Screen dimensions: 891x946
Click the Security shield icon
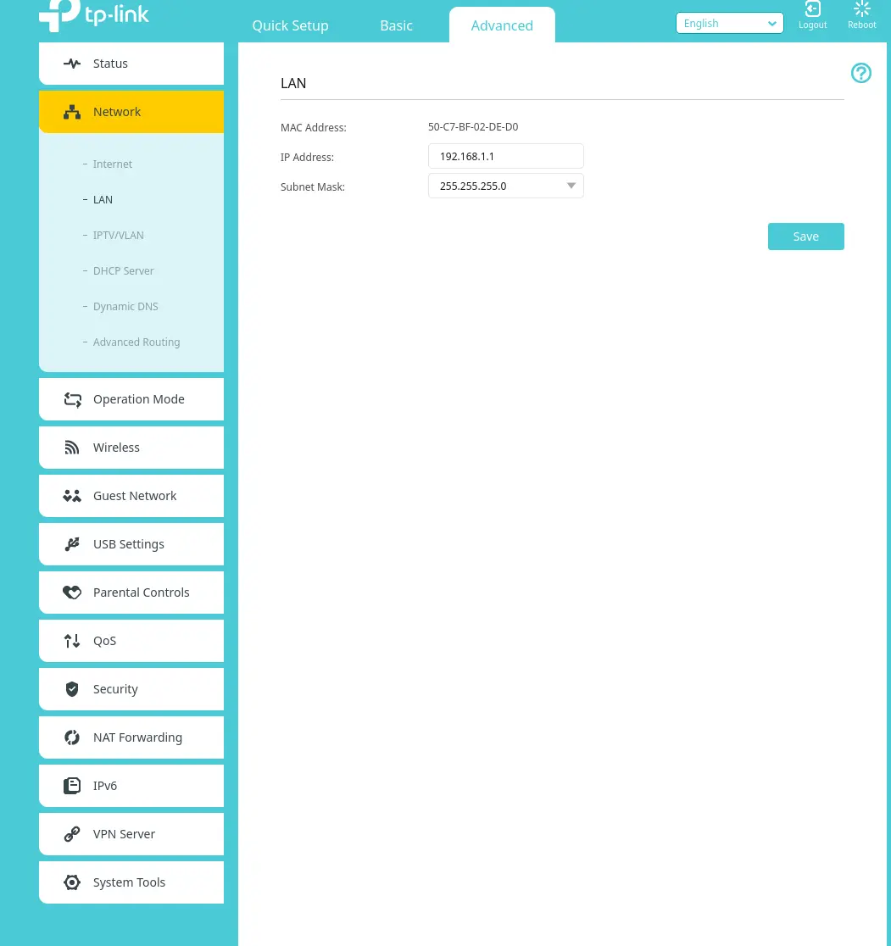(72, 689)
